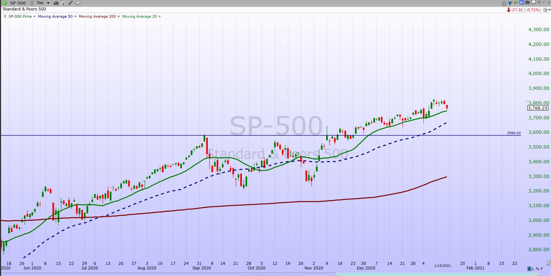
Task: Open the Day timeframe dropdown
Action: point(43,3)
